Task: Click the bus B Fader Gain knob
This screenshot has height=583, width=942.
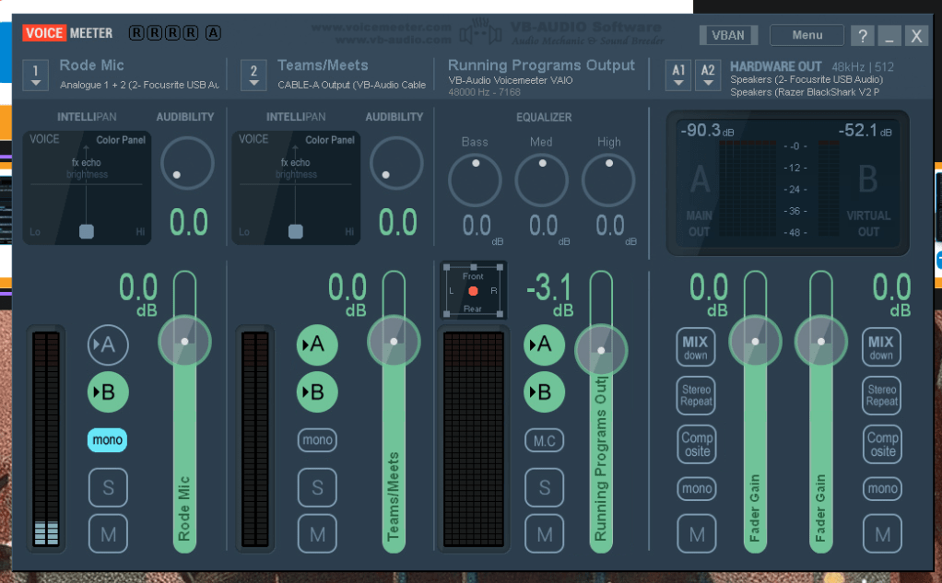Action: [820, 341]
